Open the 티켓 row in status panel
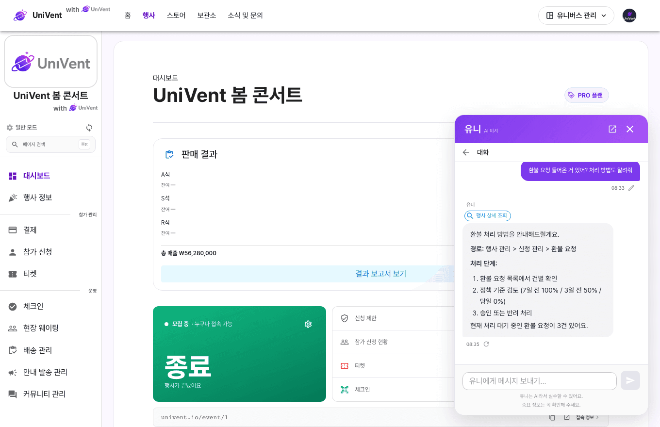The image size is (660, 427). 393,366
